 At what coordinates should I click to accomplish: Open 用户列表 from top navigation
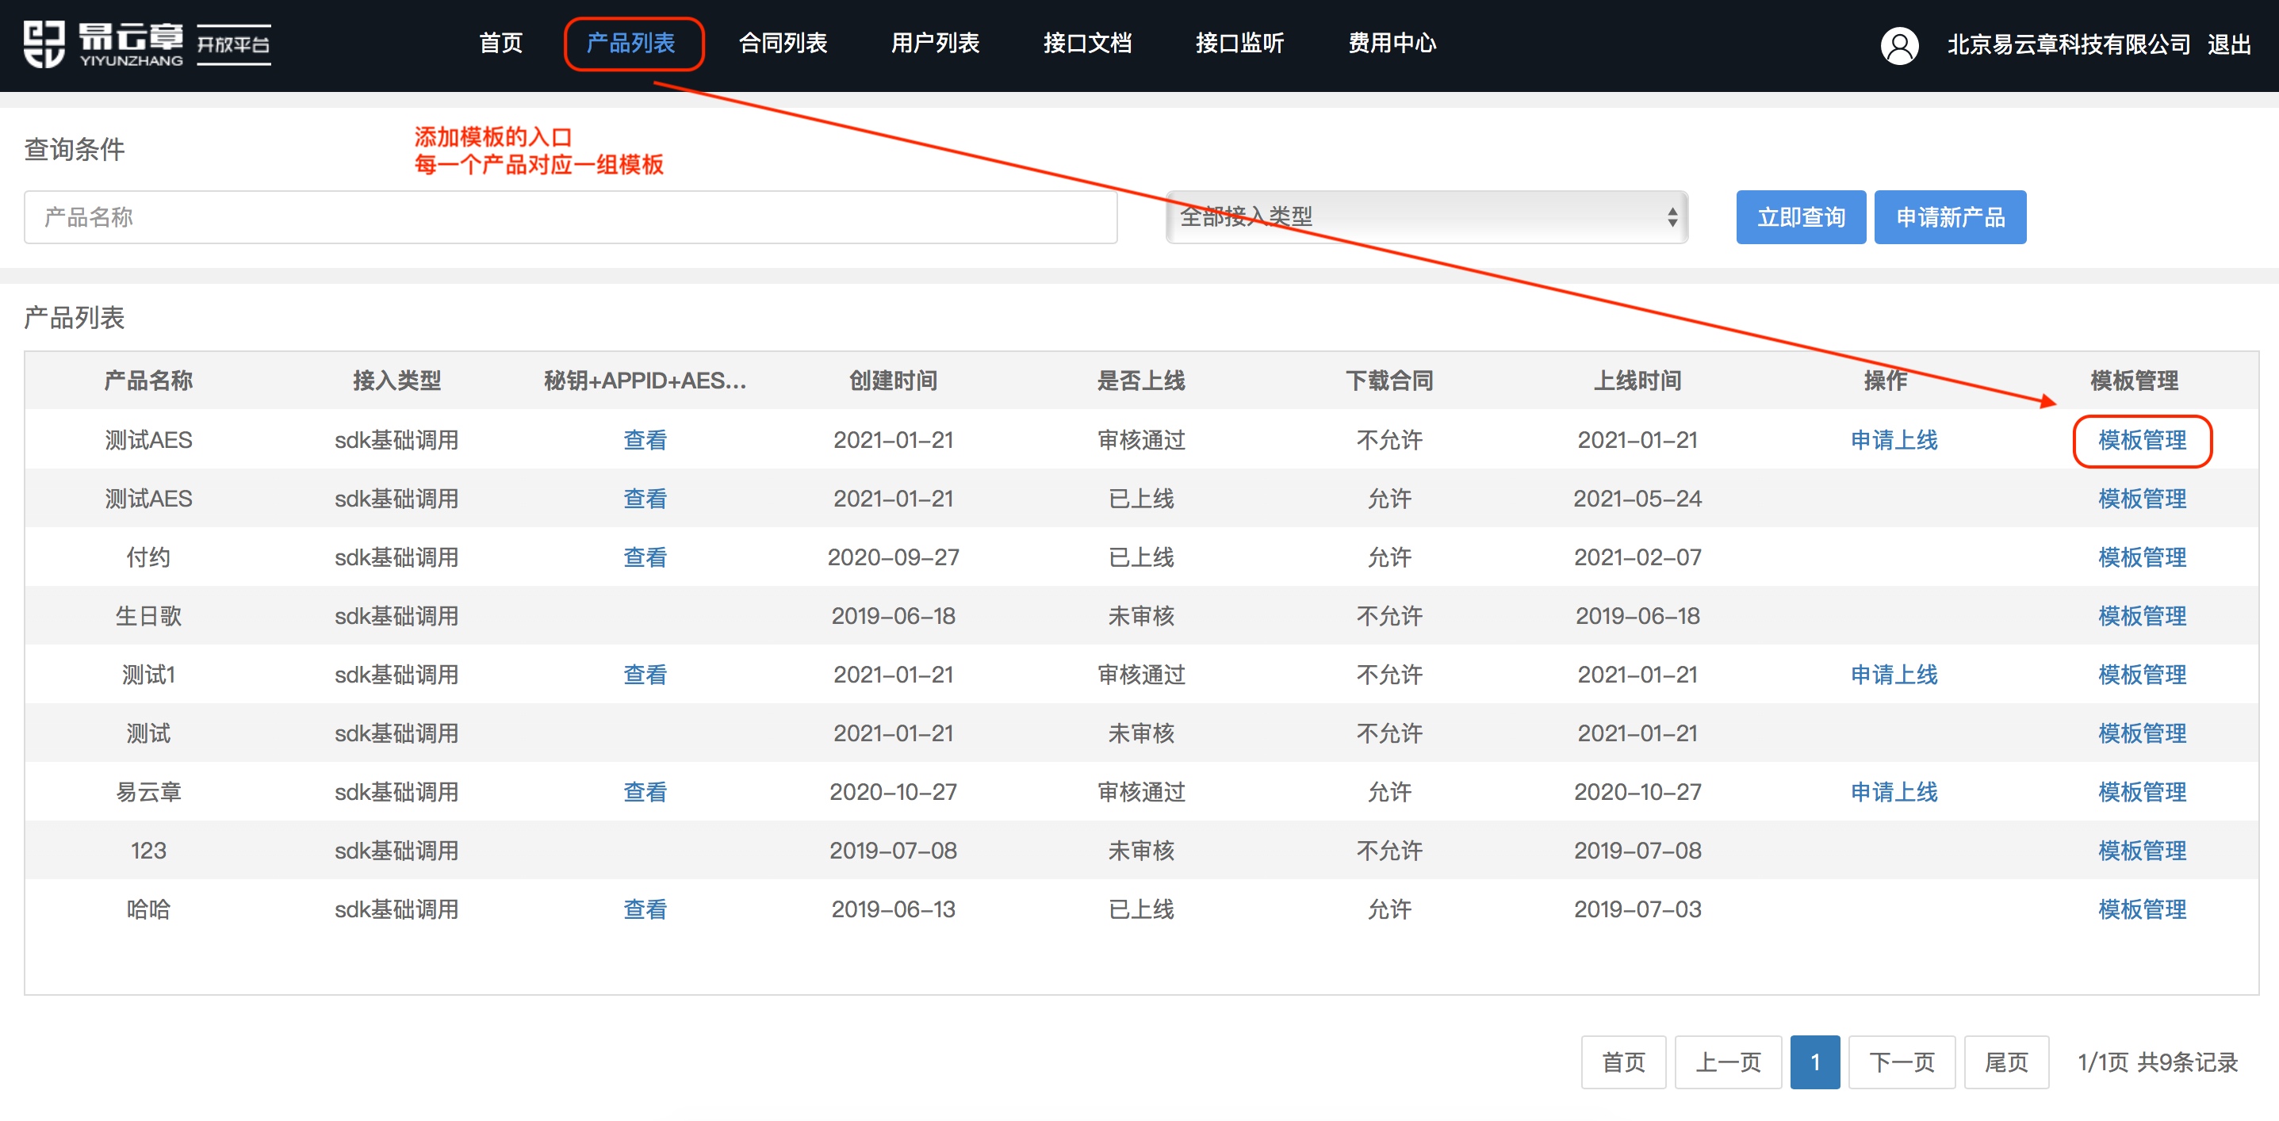click(935, 43)
